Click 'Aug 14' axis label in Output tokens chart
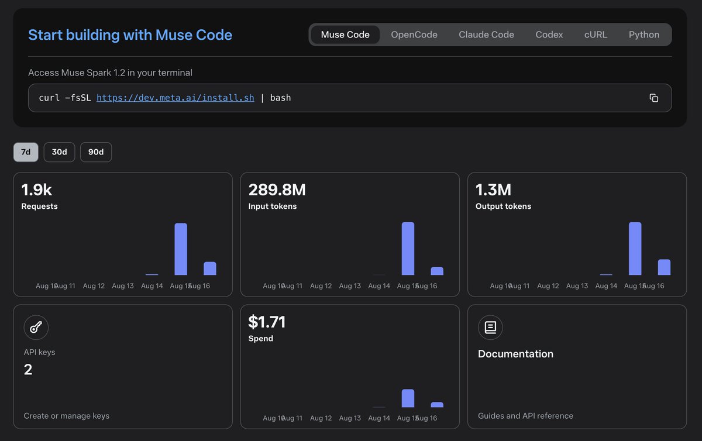Viewport: 702px width, 441px height. coord(606,286)
